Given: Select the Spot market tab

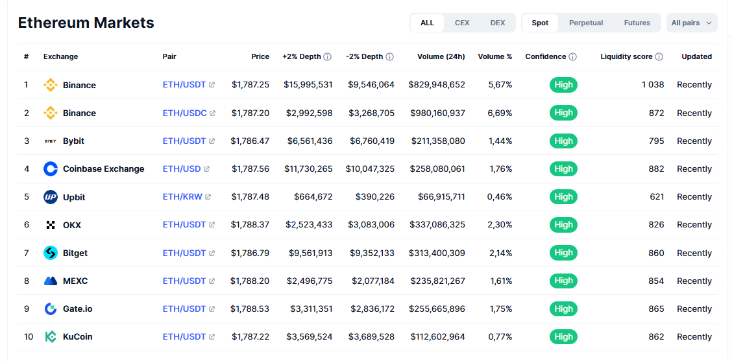Looking at the screenshot, I should click(x=540, y=23).
